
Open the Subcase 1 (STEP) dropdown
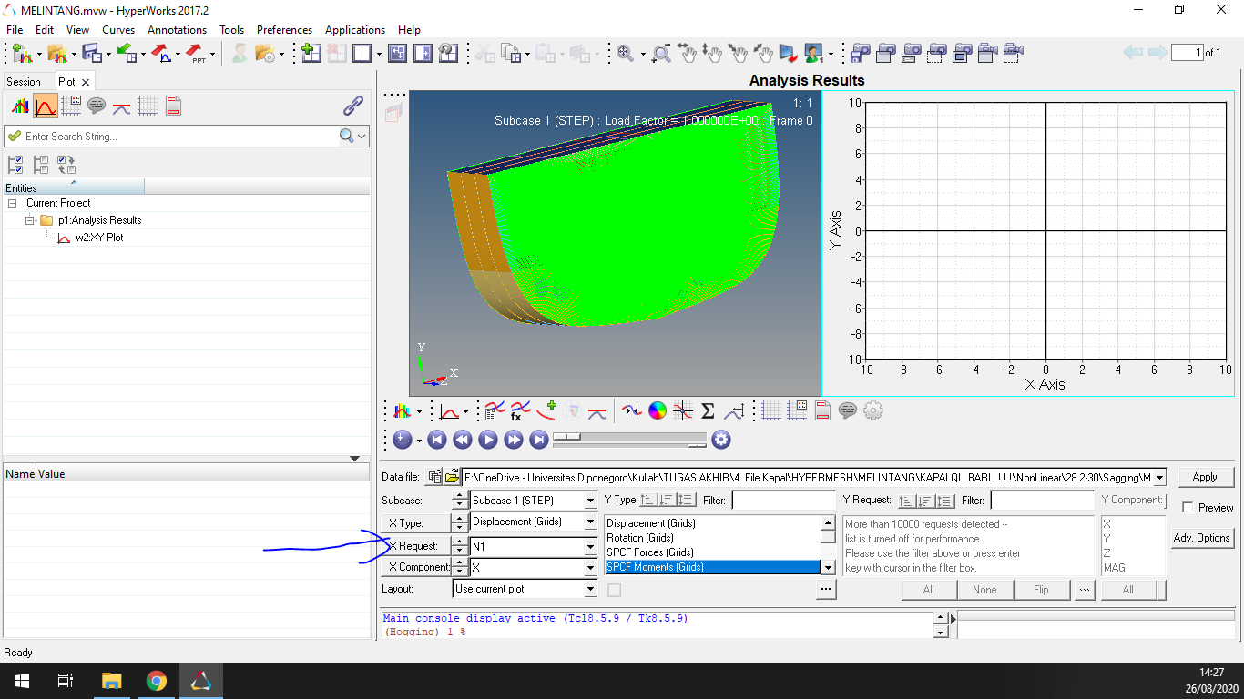(x=590, y=501)
